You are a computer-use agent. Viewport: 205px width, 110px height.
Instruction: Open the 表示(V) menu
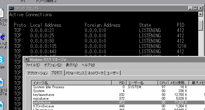click(71, 65)
